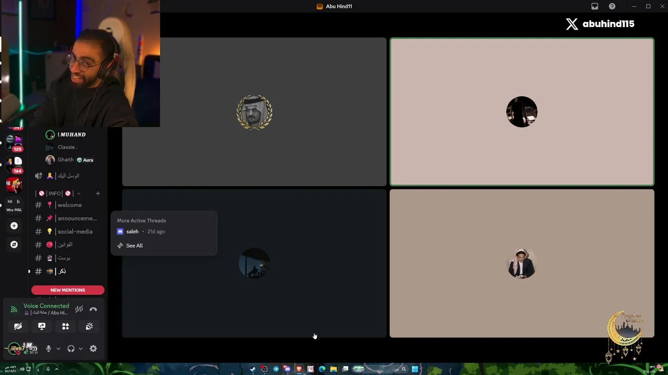Collapse the INFO category
Screen dimensions: 668x375
(57, 193)
